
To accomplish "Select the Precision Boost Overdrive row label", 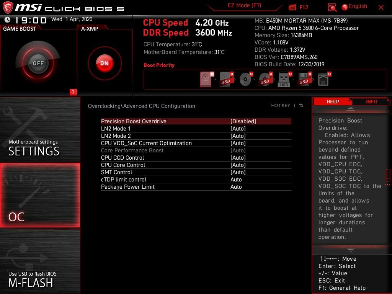I will [x=134, y=121].
